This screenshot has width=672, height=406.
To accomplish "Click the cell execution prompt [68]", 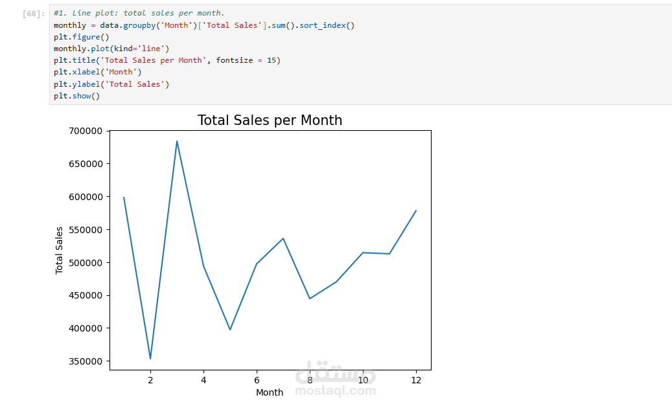I will tap(34, 14).
